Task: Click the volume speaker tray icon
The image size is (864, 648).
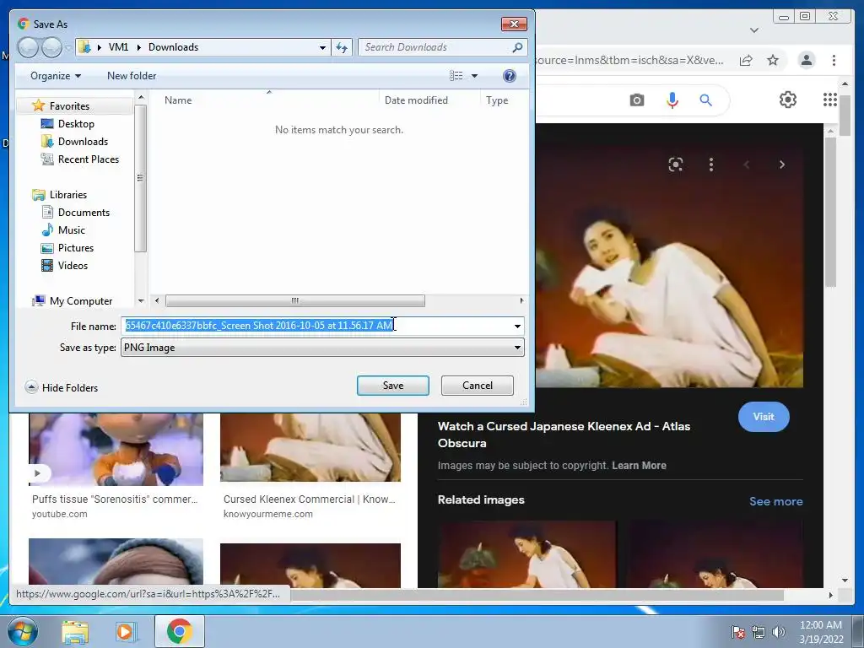Action: pyautogui.click(x=778, y=632)
